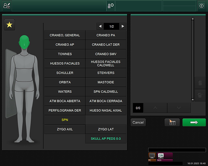Image resolution: width=208 pixels, height=166 pixels.
Task: Choose SKULL AP PEDS 0-3 protocol
Action: pyautogui.click(x=106, y=139)
